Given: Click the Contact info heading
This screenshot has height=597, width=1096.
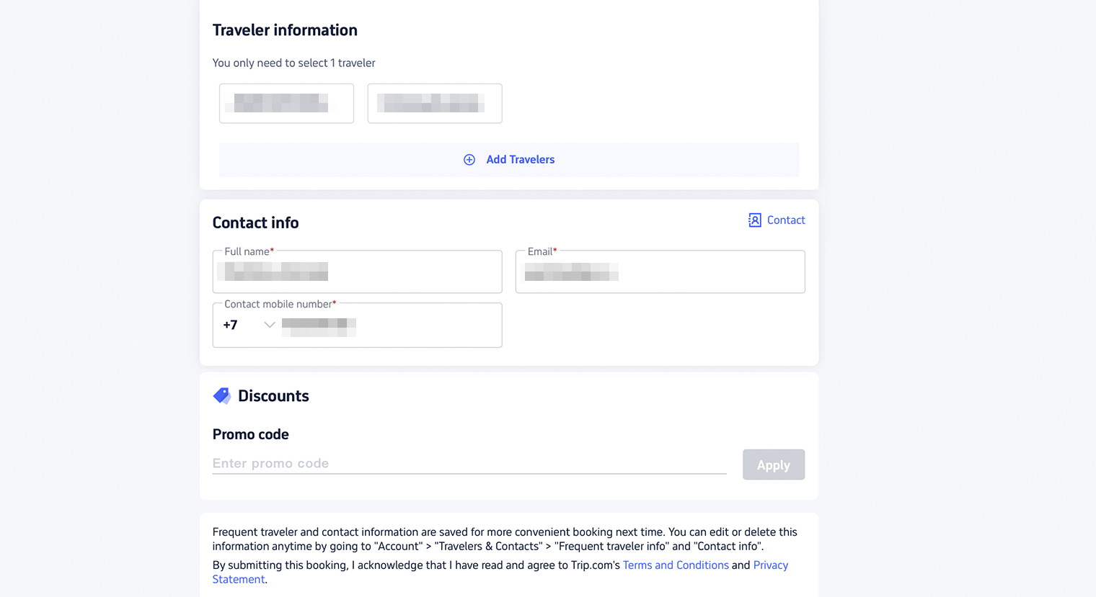Looking at the screenshot, I should (x=255, y=223).
